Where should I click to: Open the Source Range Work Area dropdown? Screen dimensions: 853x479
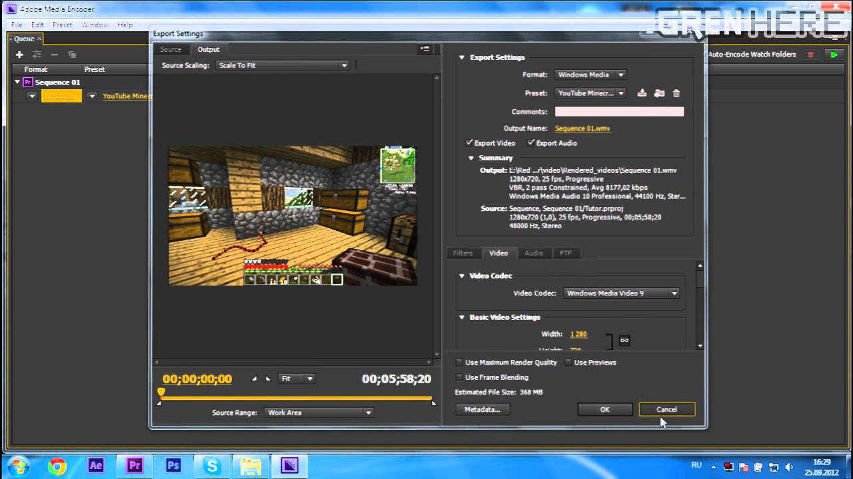(x=319, y=412)
